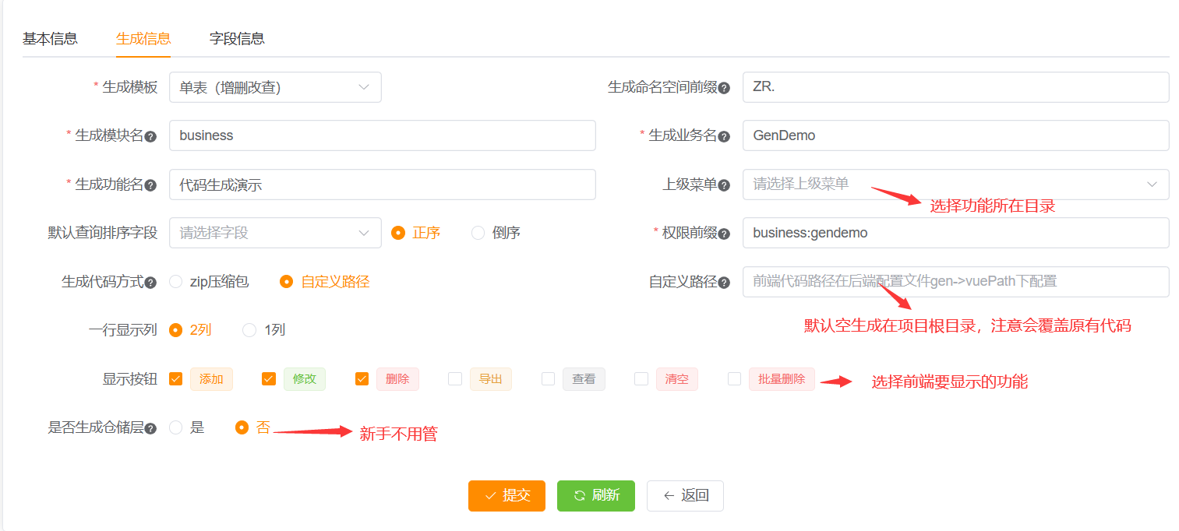Screen dimensions: 1179x531
Task: Click help icon beside 生成模块名 label
Action: (150, 136)
